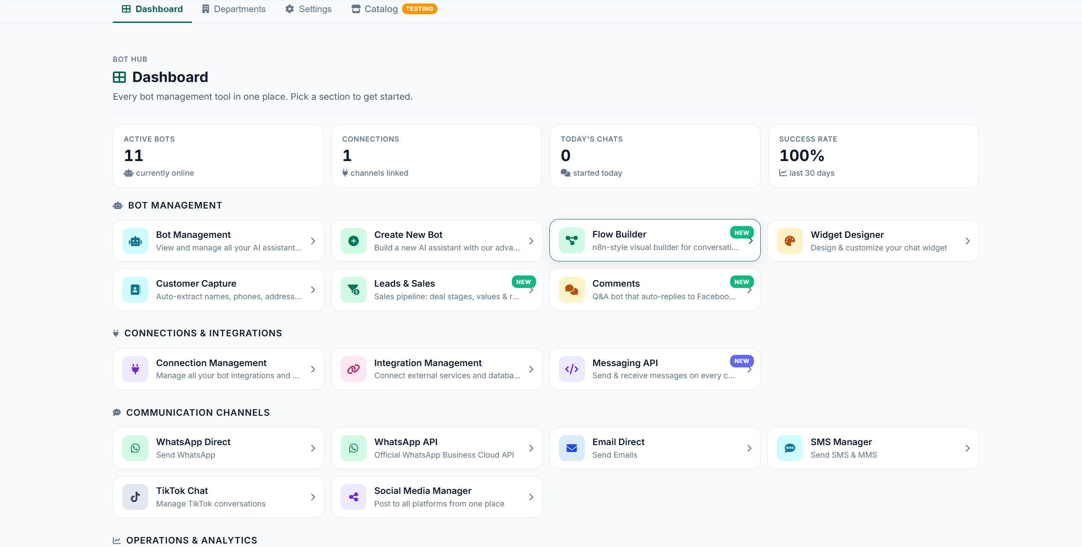Click the 'Post to all platforms from one place' text
Image resolution: width=1082 pixels, height=547 pixels.
[439, 504]
